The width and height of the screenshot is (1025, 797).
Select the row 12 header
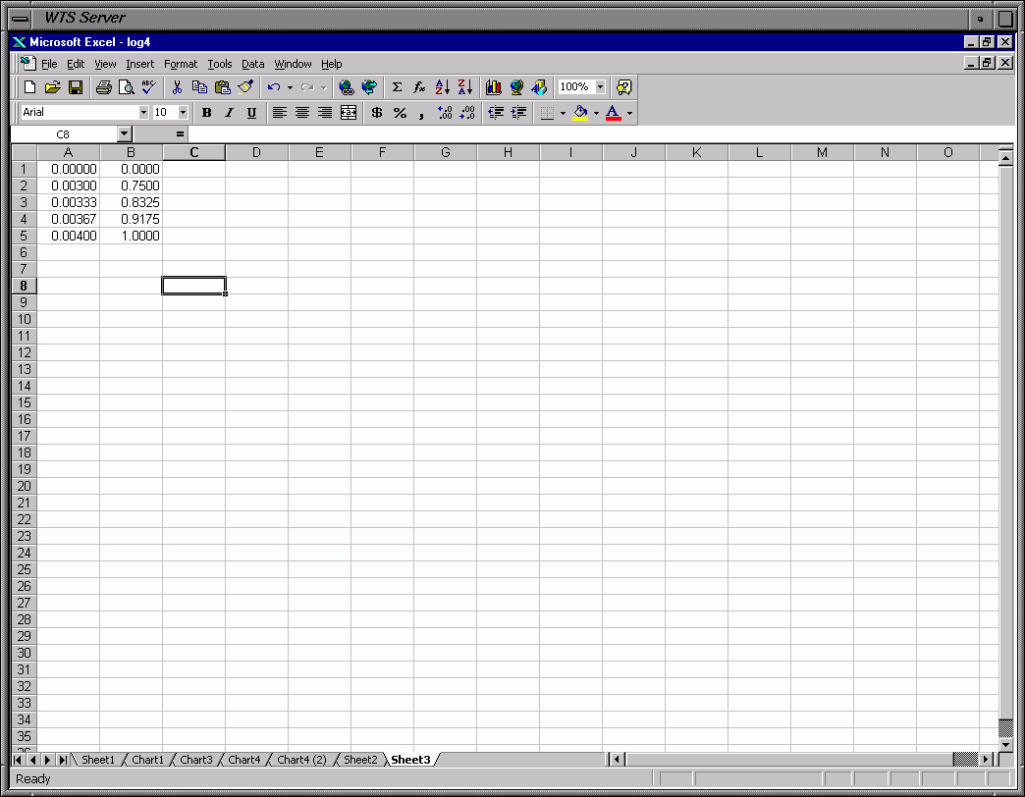pyautogui.click(x=24, y=352)
